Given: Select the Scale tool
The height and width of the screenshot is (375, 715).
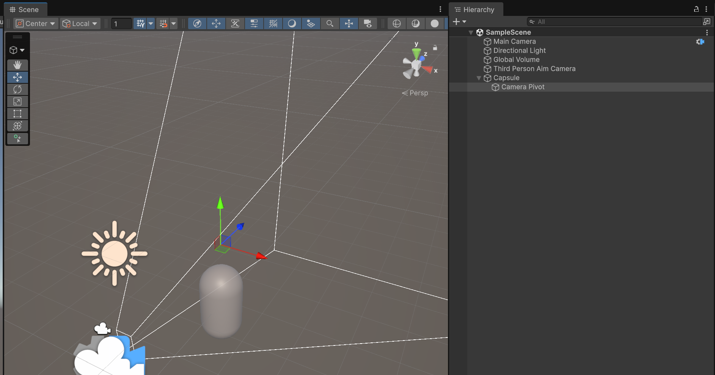Looking at the screenshot, I should pyautogui.click(x=17, y=102).
